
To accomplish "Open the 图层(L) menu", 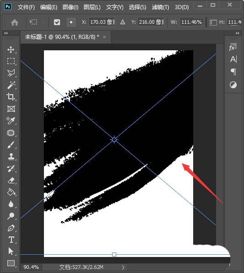I will tap(92, 7).
